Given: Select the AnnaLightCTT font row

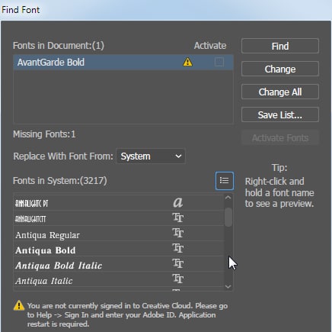Looking at the screenshot, I should [x=119, y=218].
